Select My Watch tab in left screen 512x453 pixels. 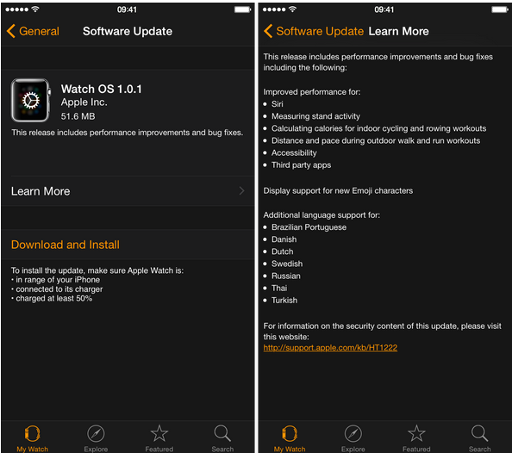pyautogui.click(x=33, y=438)
